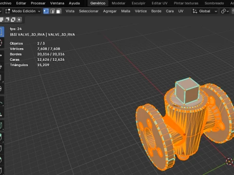Click the '12,626 / 12,626' face count
234x175 pixels.
(51, 59)
